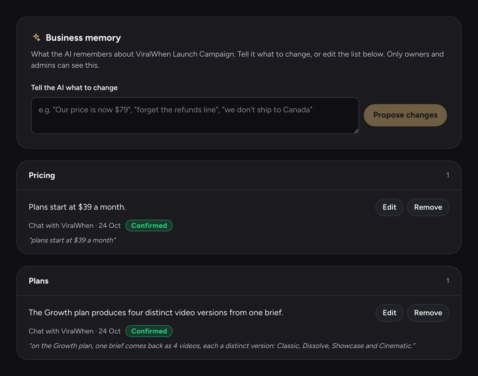The width and height of the screenshot is (478, 376).
Task: Click the resize handle of the textbox corner
Action: pos(356,131)
